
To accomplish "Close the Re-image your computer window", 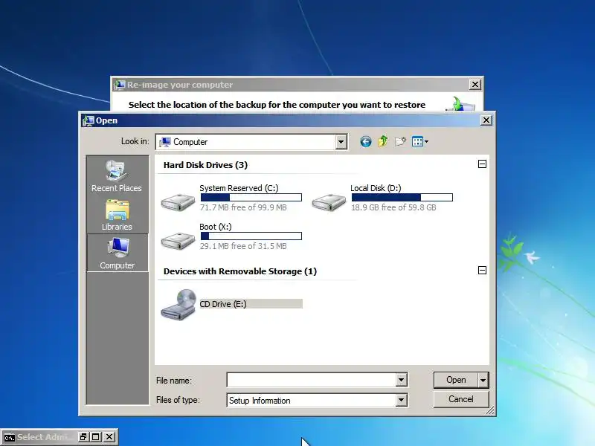I will coord(475,84).
